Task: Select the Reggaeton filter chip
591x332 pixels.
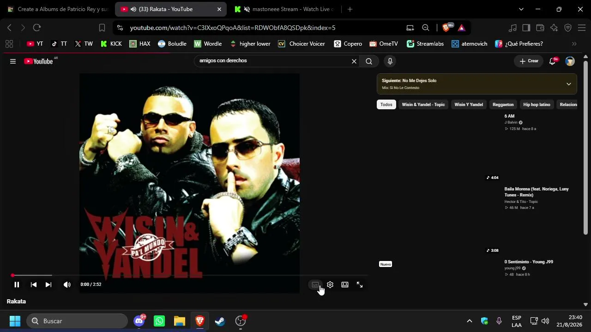Action: point(503,105)
